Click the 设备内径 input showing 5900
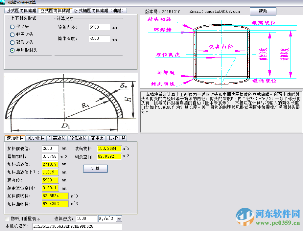 (x=99, y=27)
